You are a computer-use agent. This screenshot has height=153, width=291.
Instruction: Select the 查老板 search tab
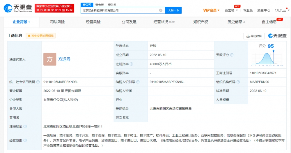[x=100, y=5]
